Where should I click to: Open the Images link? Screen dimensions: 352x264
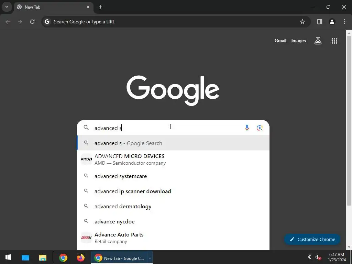(299, 41)
